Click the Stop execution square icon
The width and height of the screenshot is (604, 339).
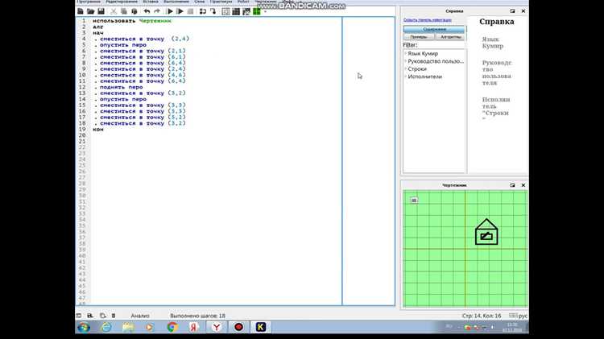(190, 11)
